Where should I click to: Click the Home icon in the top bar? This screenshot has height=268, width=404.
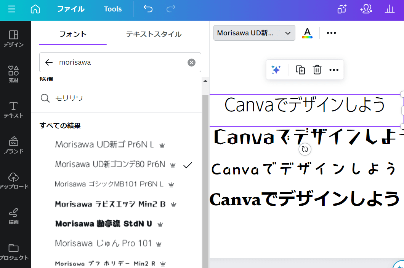35,8
